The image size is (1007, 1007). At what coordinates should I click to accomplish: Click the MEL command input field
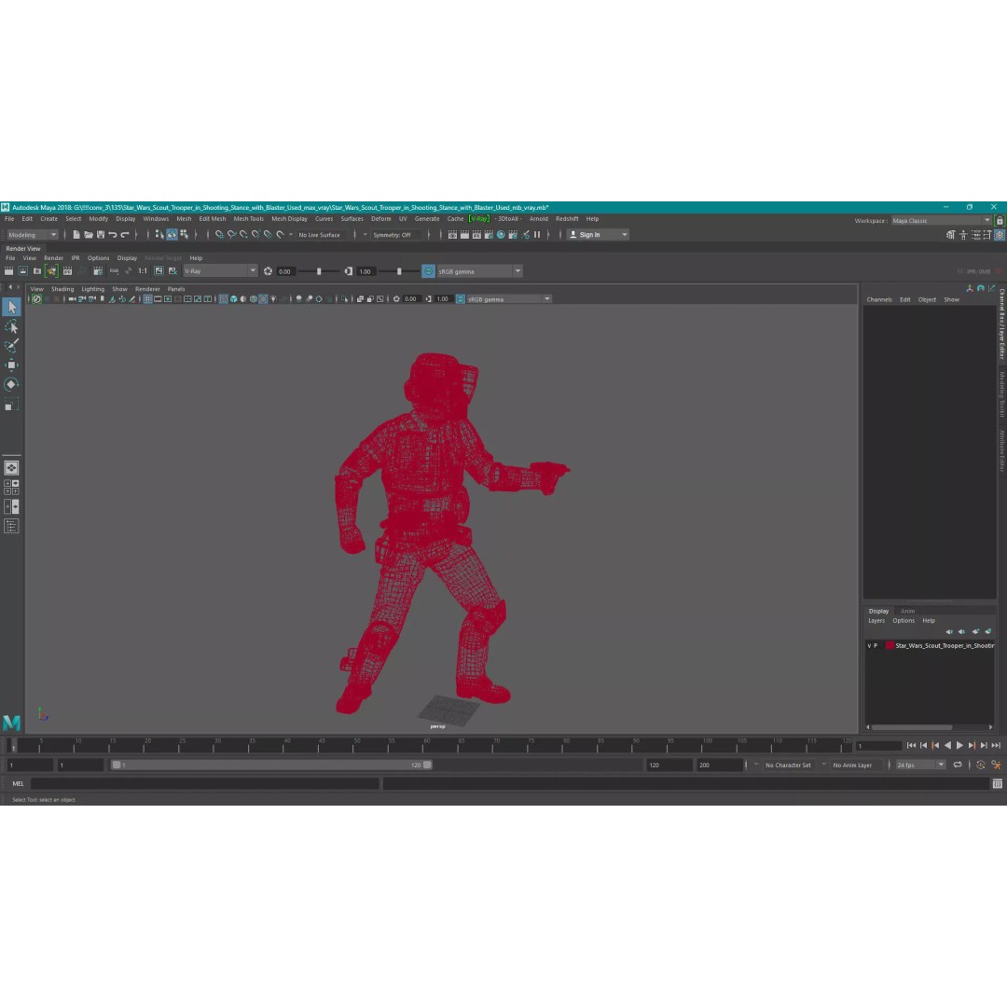click(205, 783)
